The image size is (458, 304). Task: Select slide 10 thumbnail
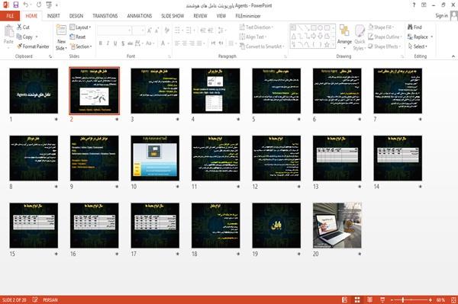155,158
